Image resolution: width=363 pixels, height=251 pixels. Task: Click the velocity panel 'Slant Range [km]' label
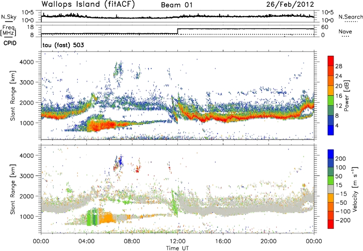point(13,189)
